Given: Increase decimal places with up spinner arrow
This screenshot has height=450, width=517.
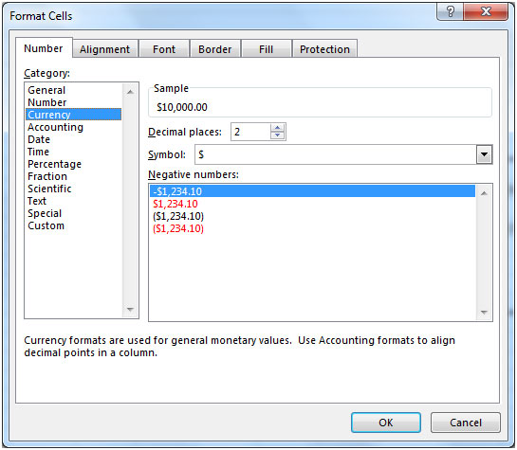Looking at the screenshot, I should [277, 128].
